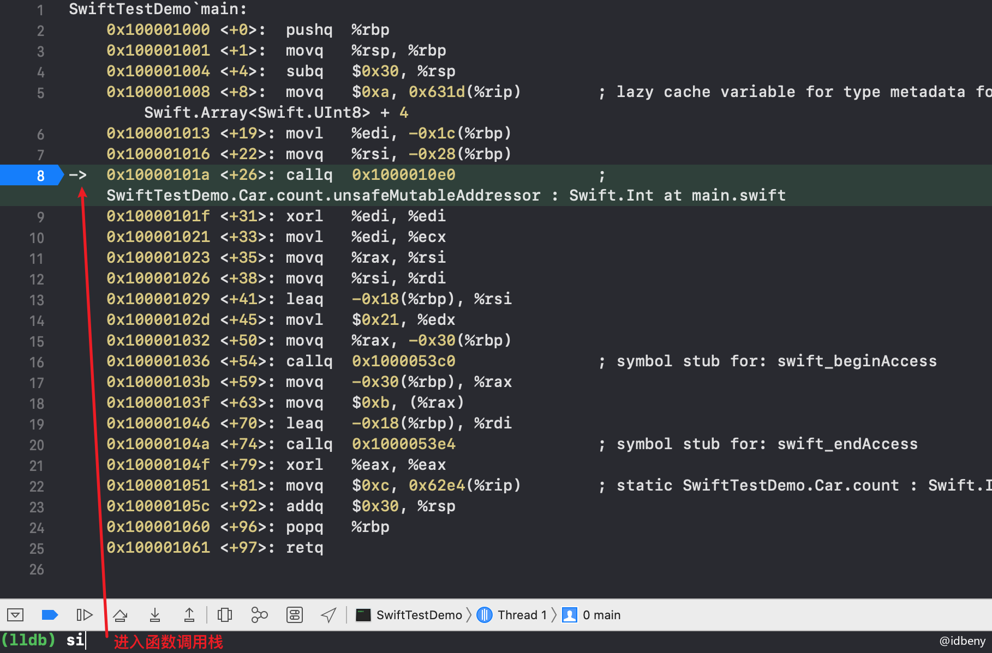This screenshot has height=653, width=992.
Task: Click the lldb console input containing si
Action: point(75,640)
